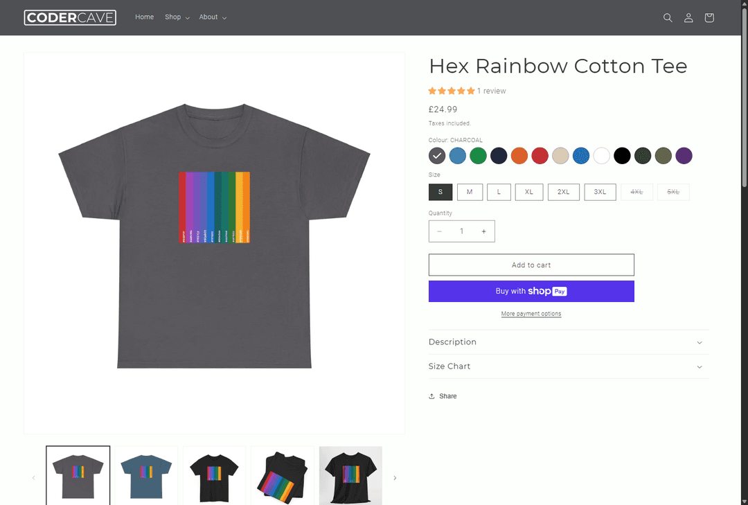Click the CoderCave logo
Image resolution: width=748 pixels, height=505 pixels.
(x=70, y=17)
